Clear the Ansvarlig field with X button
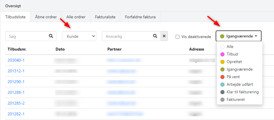The image size is (274, 120). click(164, 36)
